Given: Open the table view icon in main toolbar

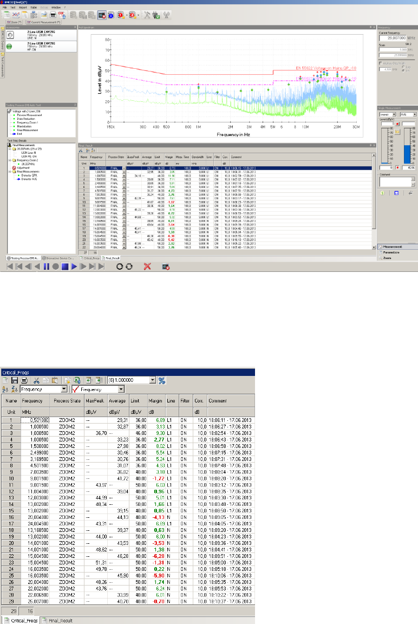Looking at the screenshot, I should [6, 15].
